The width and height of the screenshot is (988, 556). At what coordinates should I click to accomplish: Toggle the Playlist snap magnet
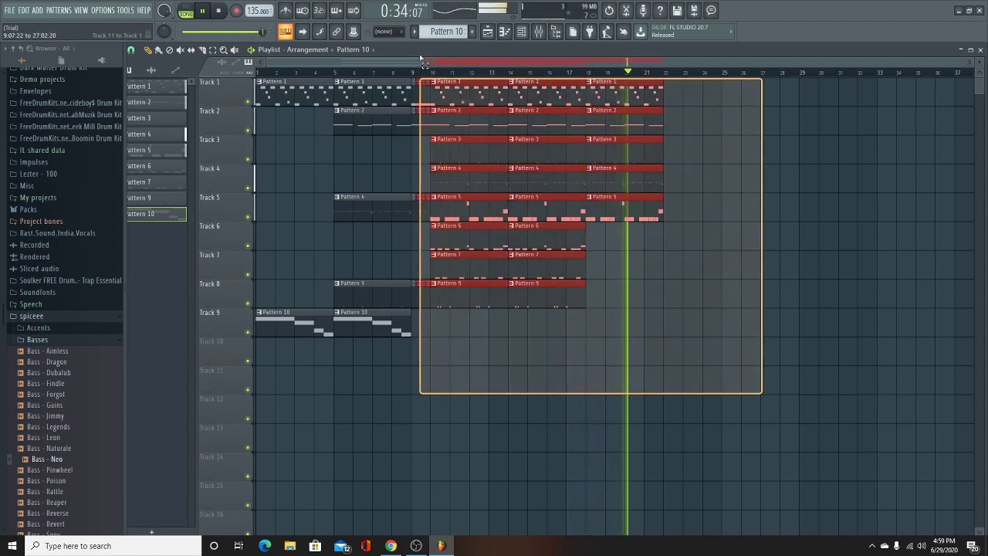click(130, 50)
